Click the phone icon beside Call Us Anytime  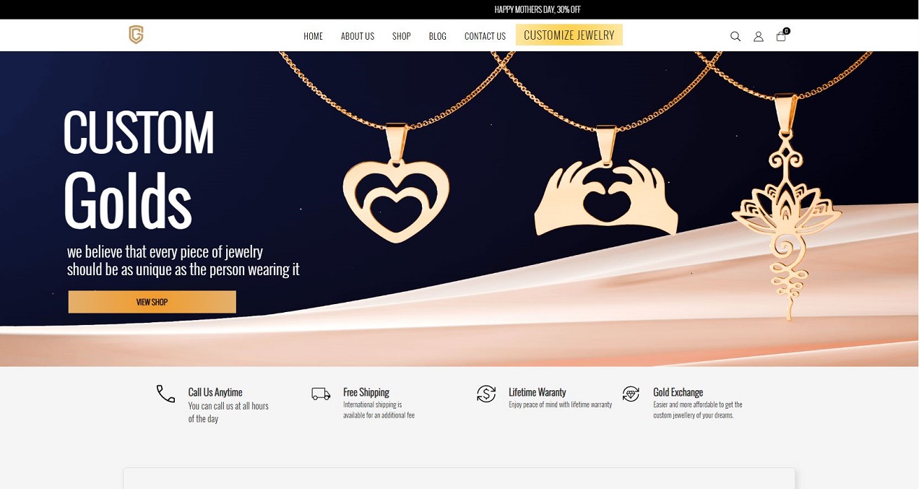165,394
